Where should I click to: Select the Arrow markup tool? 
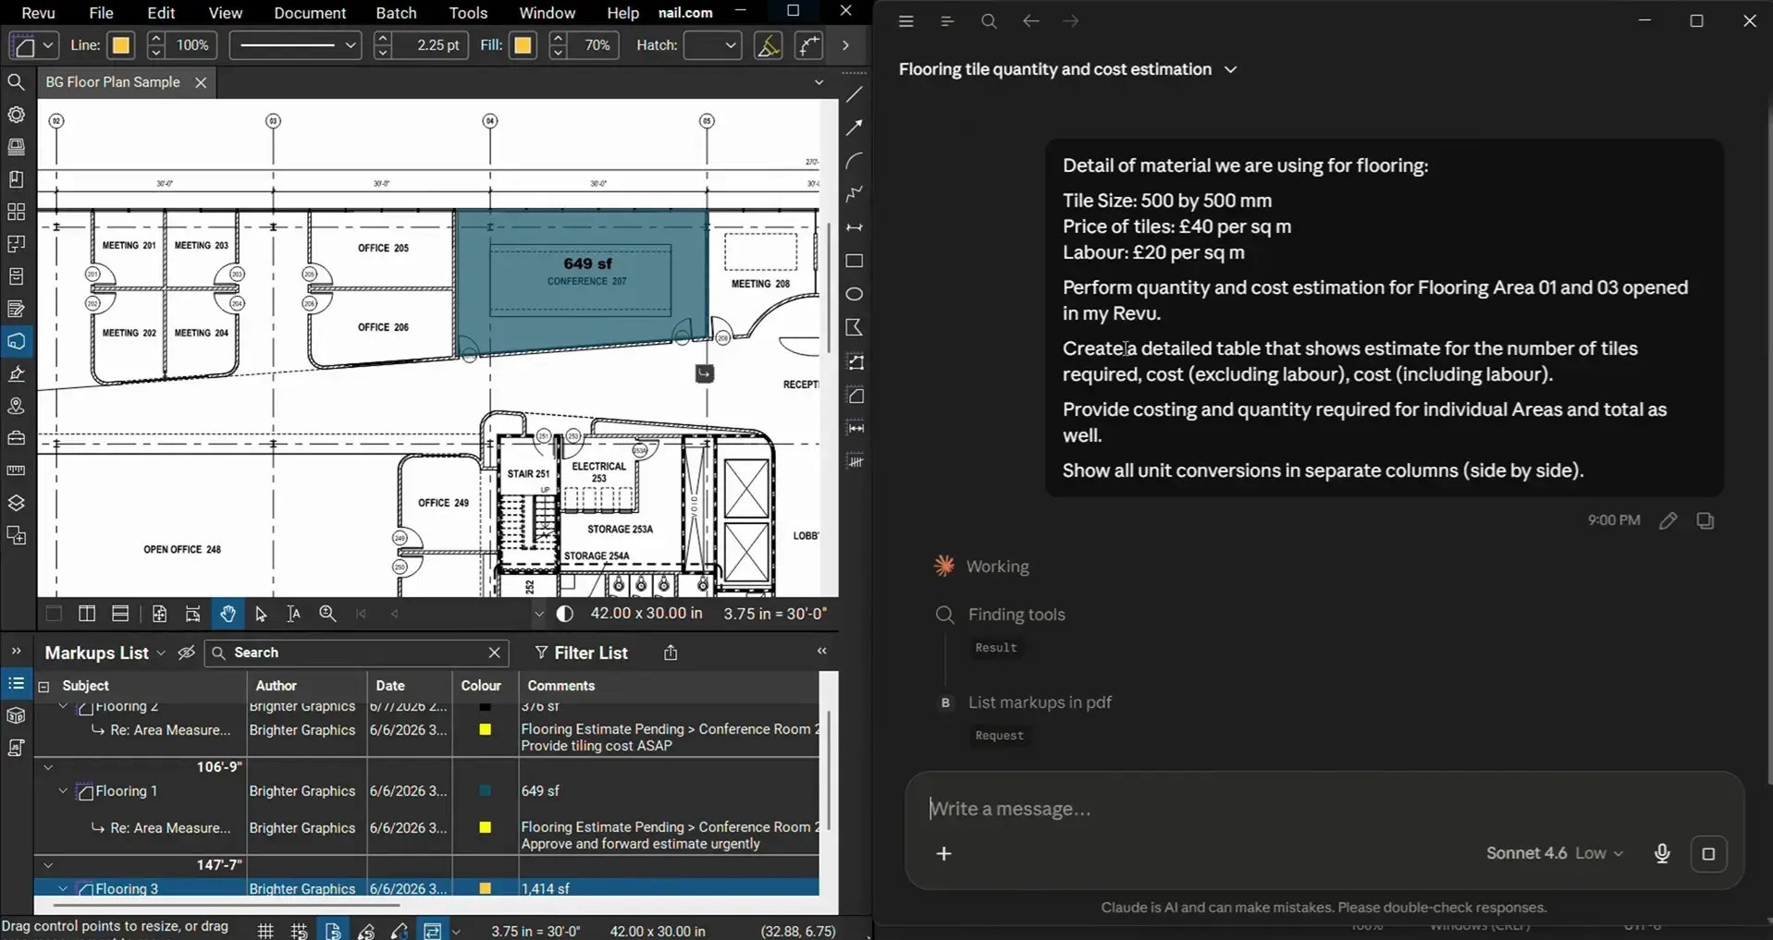(x=855, y=128)
